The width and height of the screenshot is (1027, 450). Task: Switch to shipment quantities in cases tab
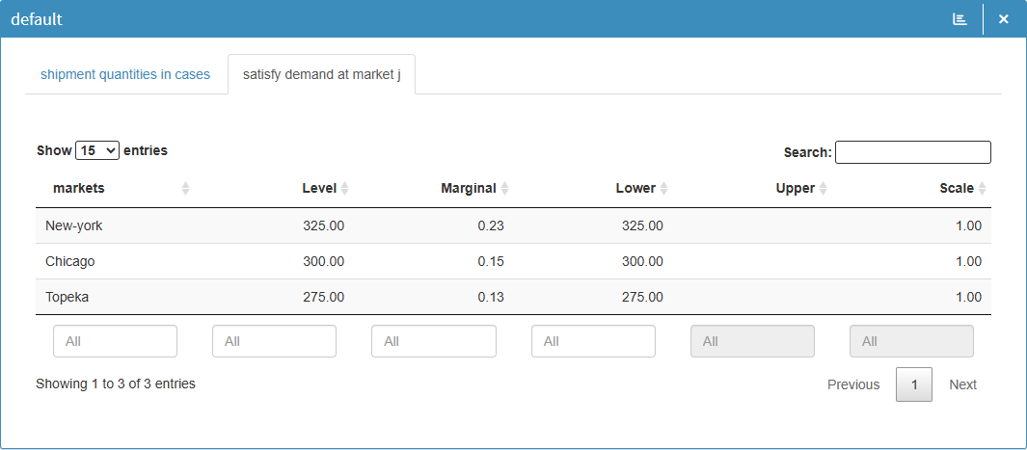[x=125, y=74]
